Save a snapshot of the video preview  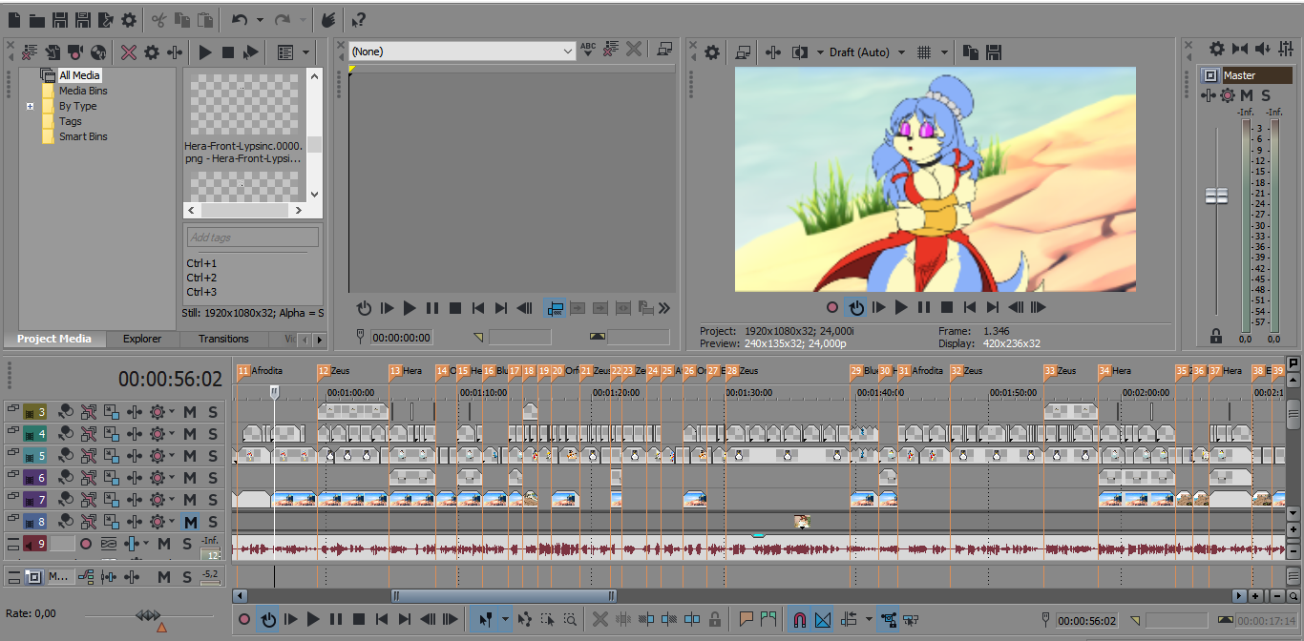click(994, 52)
